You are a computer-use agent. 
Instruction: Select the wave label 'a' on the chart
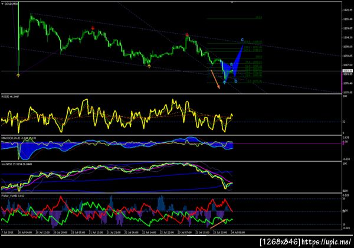[x=231, y=64]
